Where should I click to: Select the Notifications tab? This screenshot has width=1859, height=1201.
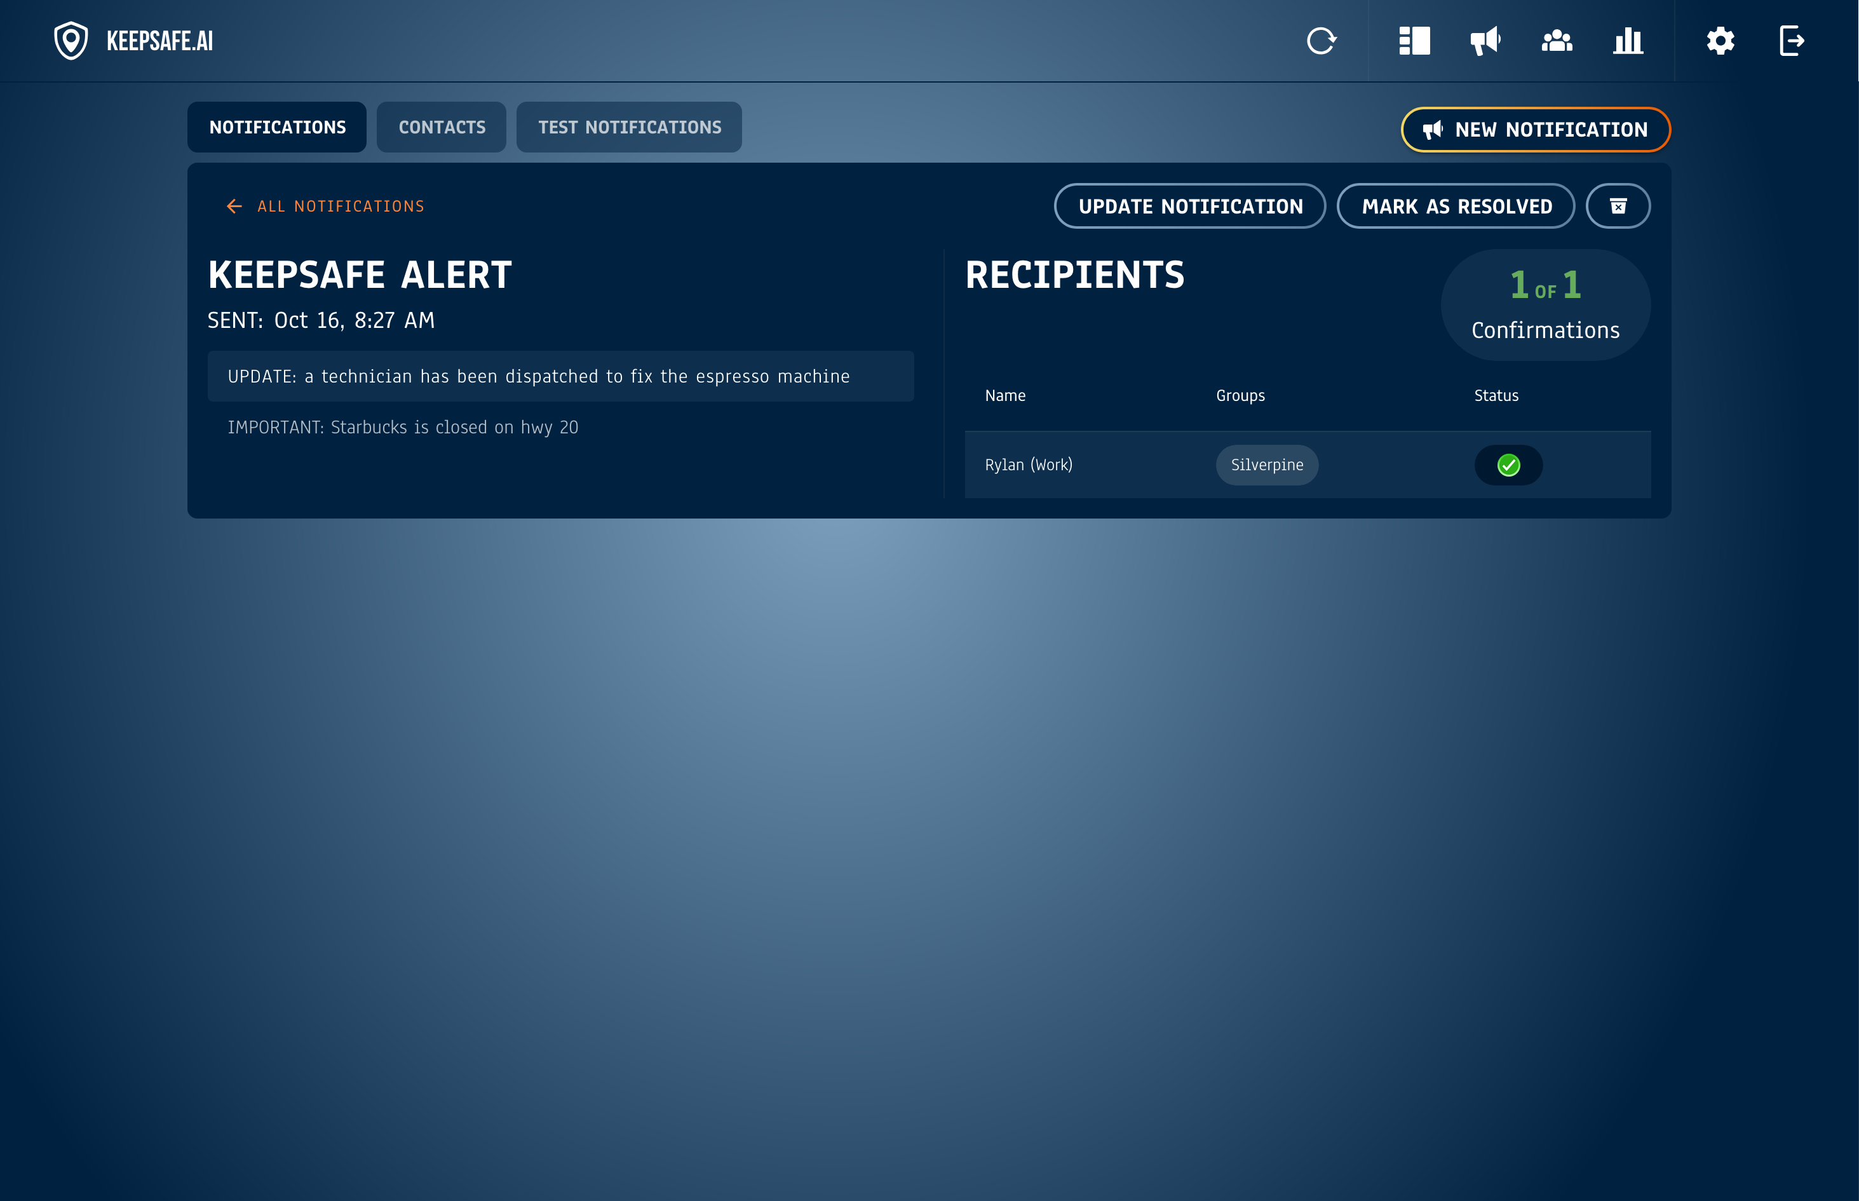pyautogui.click(x=277, y=127)
